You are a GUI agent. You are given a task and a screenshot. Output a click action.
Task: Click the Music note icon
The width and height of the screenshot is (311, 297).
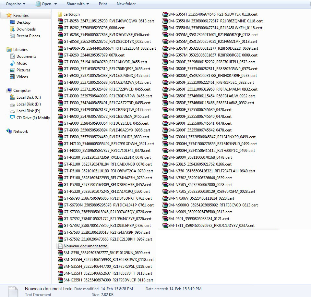point(12,63)
